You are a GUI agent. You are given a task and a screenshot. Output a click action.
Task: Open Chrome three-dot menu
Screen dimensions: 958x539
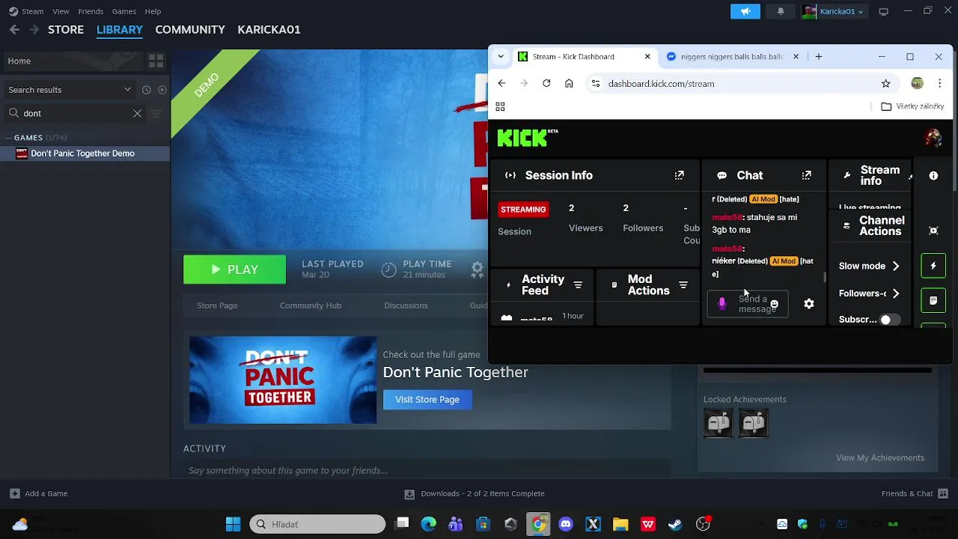(x=939, y=84)
